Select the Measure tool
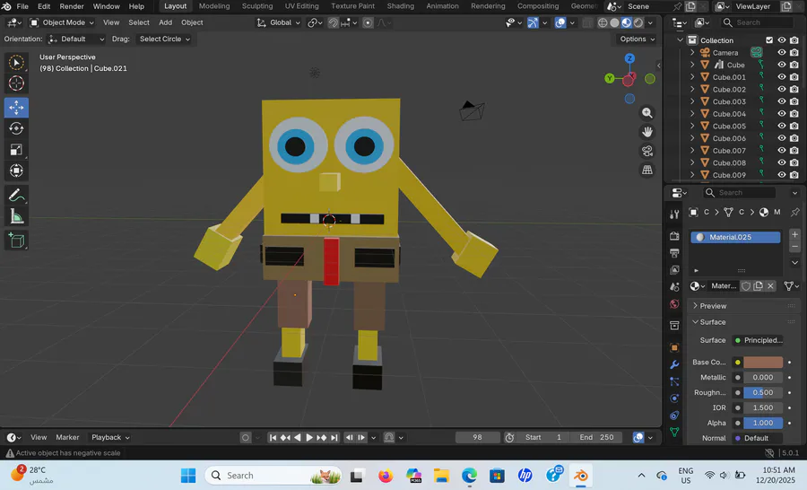The height and width of the screenshot is (490, 807). 16,217
